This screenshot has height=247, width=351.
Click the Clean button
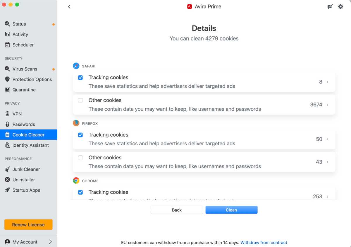(231, 210)
